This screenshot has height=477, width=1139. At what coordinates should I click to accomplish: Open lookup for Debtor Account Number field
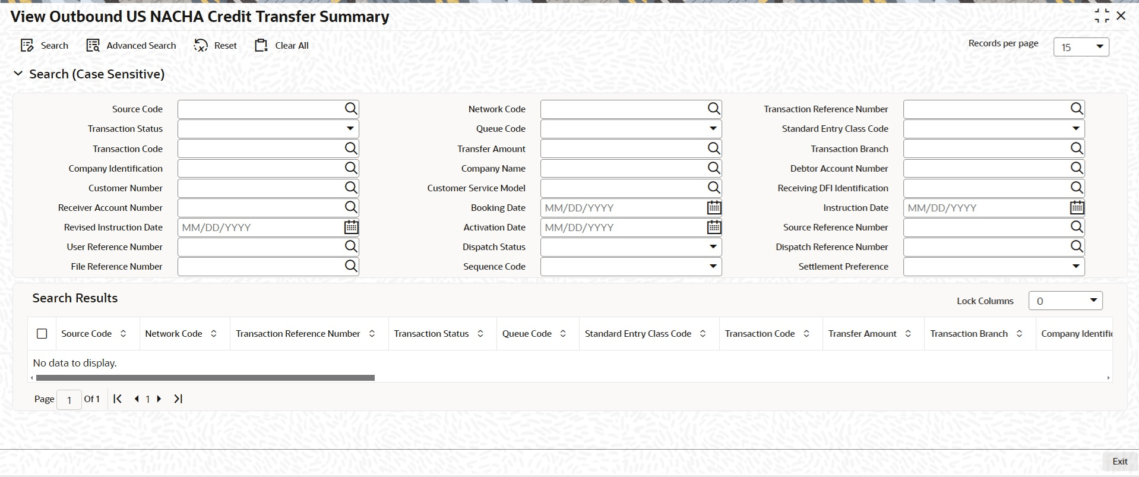(x=1077, y=168)
